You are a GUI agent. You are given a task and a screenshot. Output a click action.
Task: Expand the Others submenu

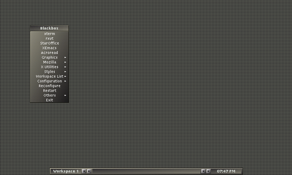coord(49,96)
